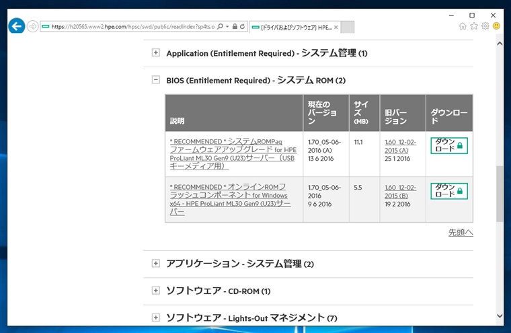Open browser Tools gear icon
The height and width of the screenshot is (333, 511).
click(x=485, y=26)
